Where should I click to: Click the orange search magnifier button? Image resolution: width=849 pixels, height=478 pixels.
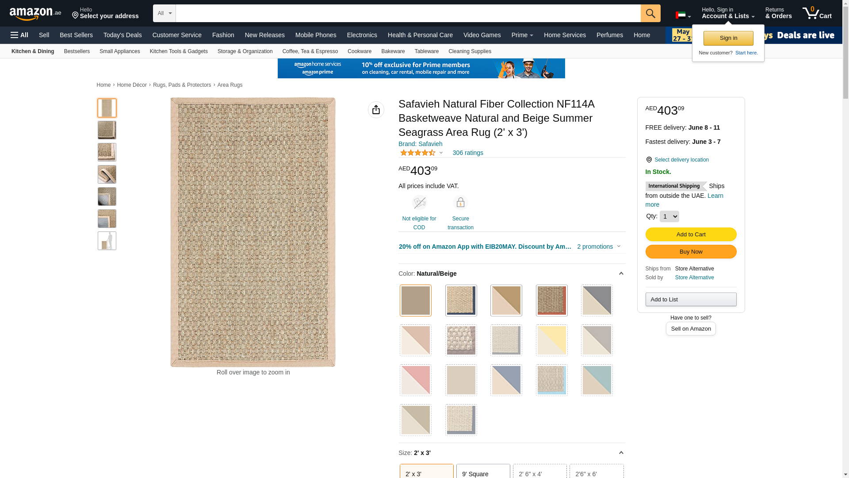point(650,13)
